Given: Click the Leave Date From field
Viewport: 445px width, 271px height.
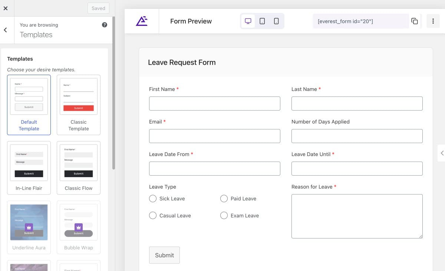Looking at the screenshot, I should (215, 169).
